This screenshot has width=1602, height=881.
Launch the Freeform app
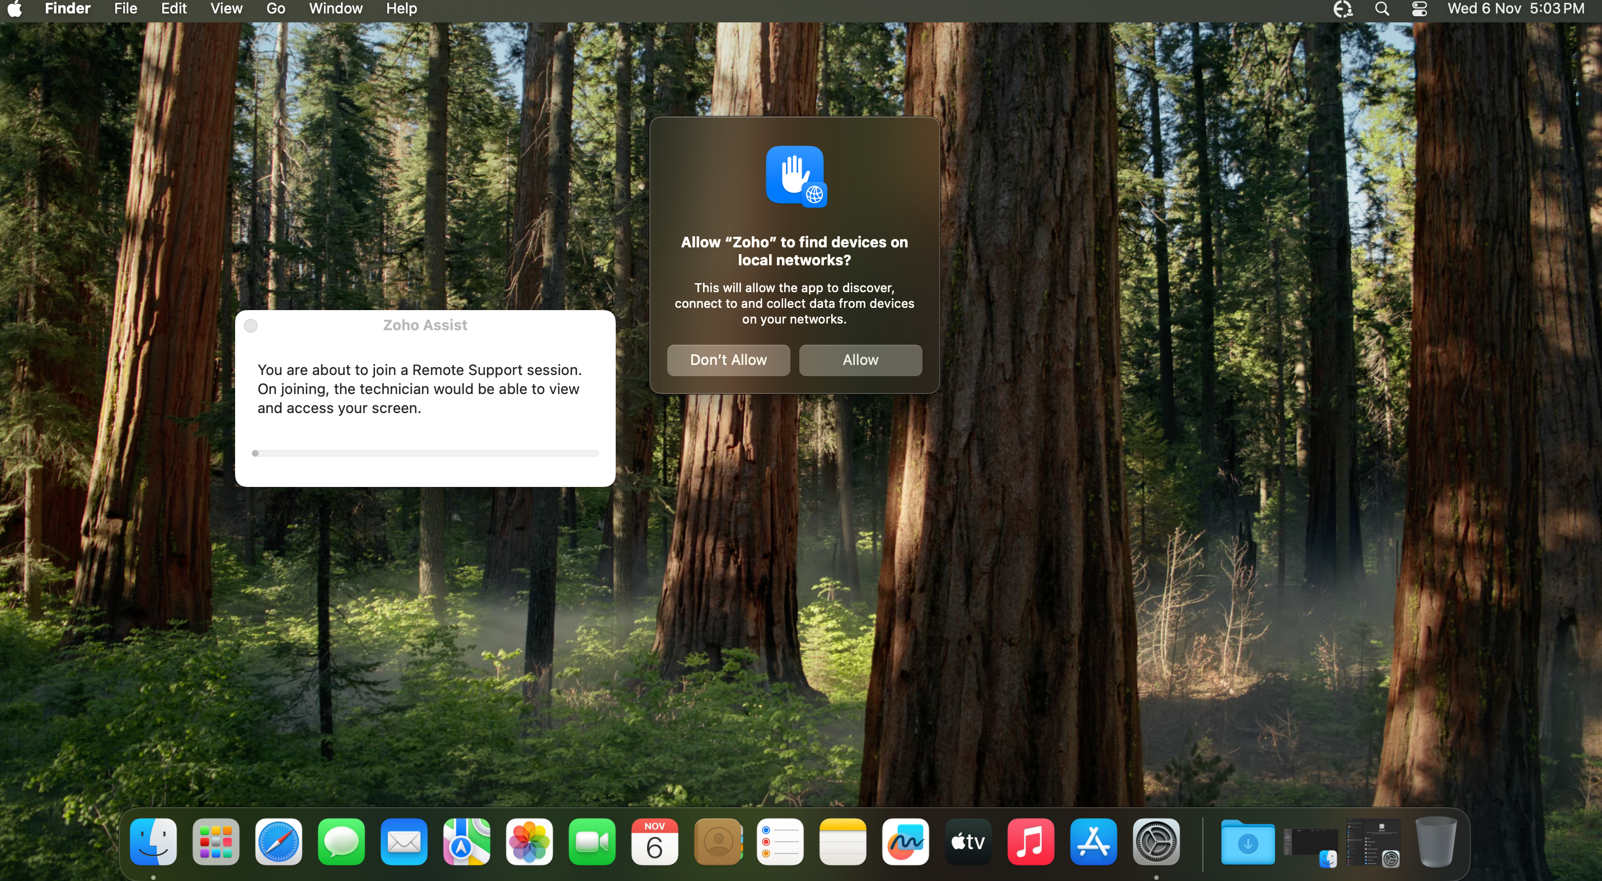(x=905, y=842)
